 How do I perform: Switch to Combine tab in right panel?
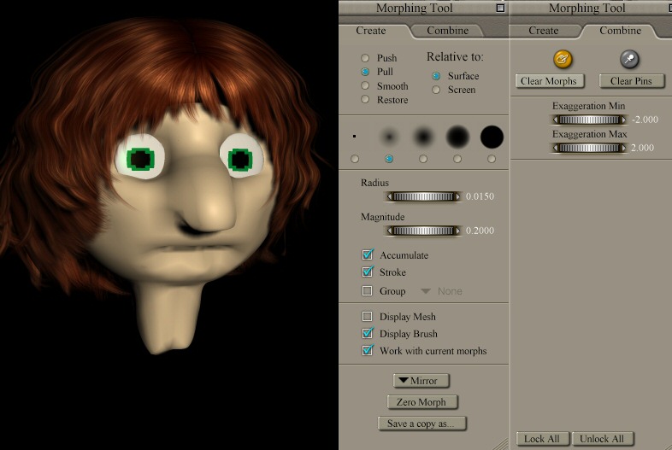(x=620, y=31)
